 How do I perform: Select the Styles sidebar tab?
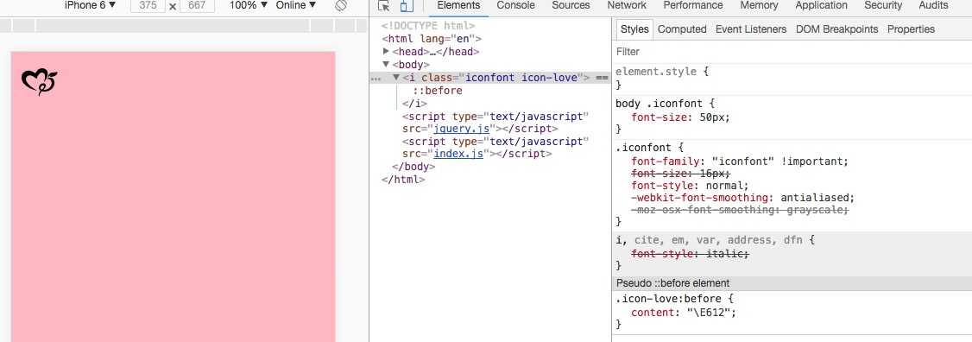634,29
